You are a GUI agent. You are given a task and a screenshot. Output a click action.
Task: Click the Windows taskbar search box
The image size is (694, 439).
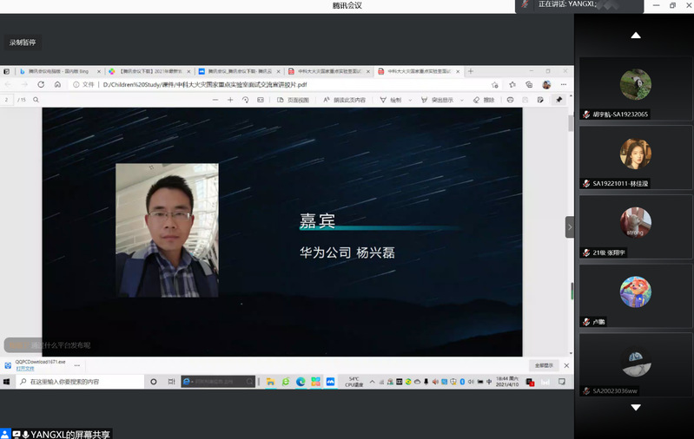pos(81,382)
